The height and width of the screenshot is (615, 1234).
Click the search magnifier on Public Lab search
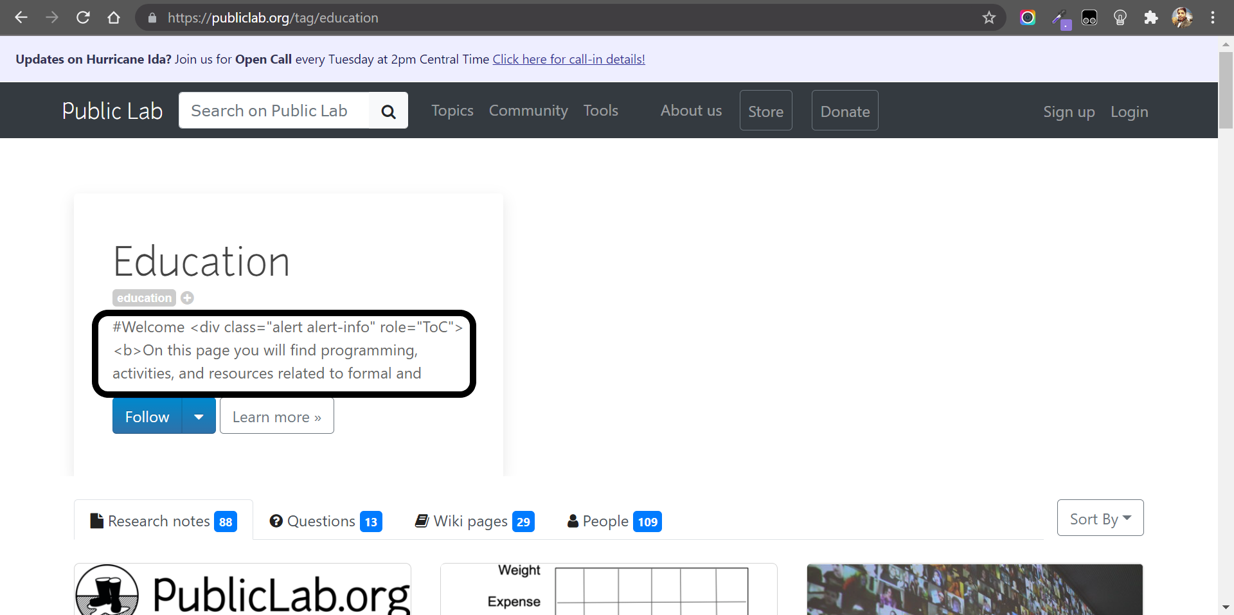point(388,111)
